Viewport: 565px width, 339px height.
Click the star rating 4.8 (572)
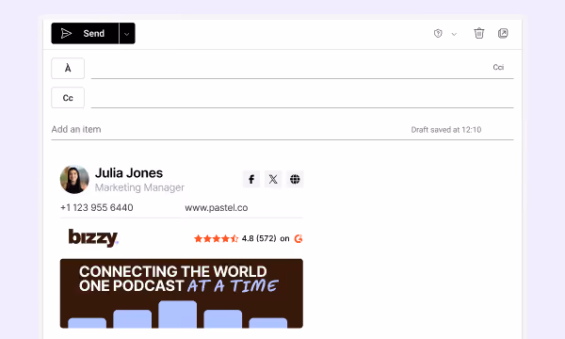(234, 238)
